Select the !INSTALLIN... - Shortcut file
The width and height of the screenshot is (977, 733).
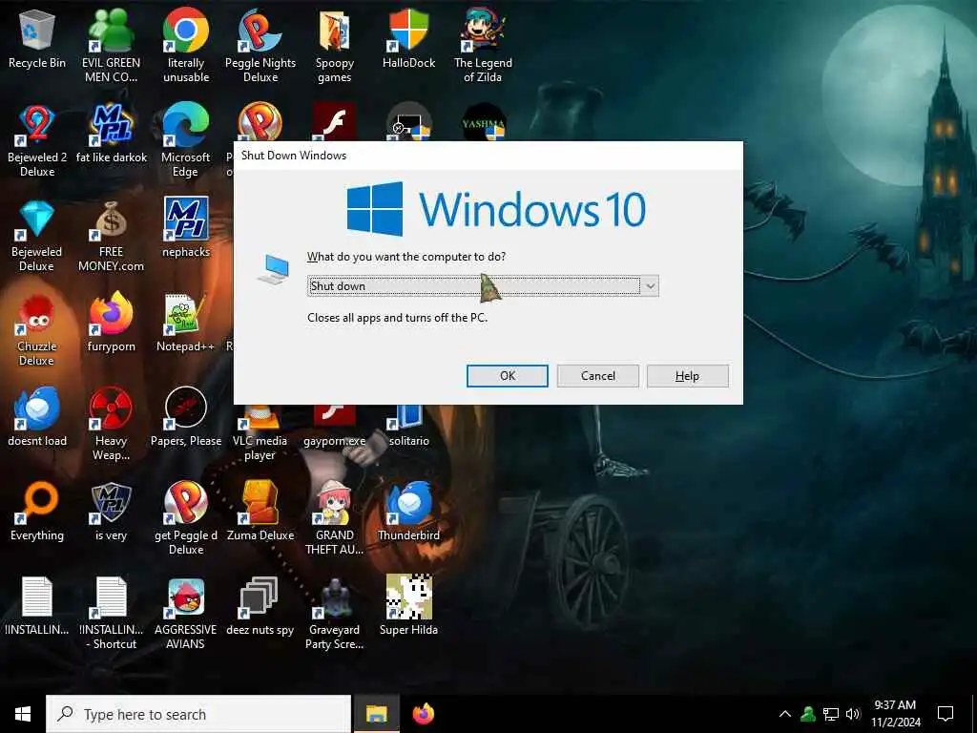[x=111, y=613]
